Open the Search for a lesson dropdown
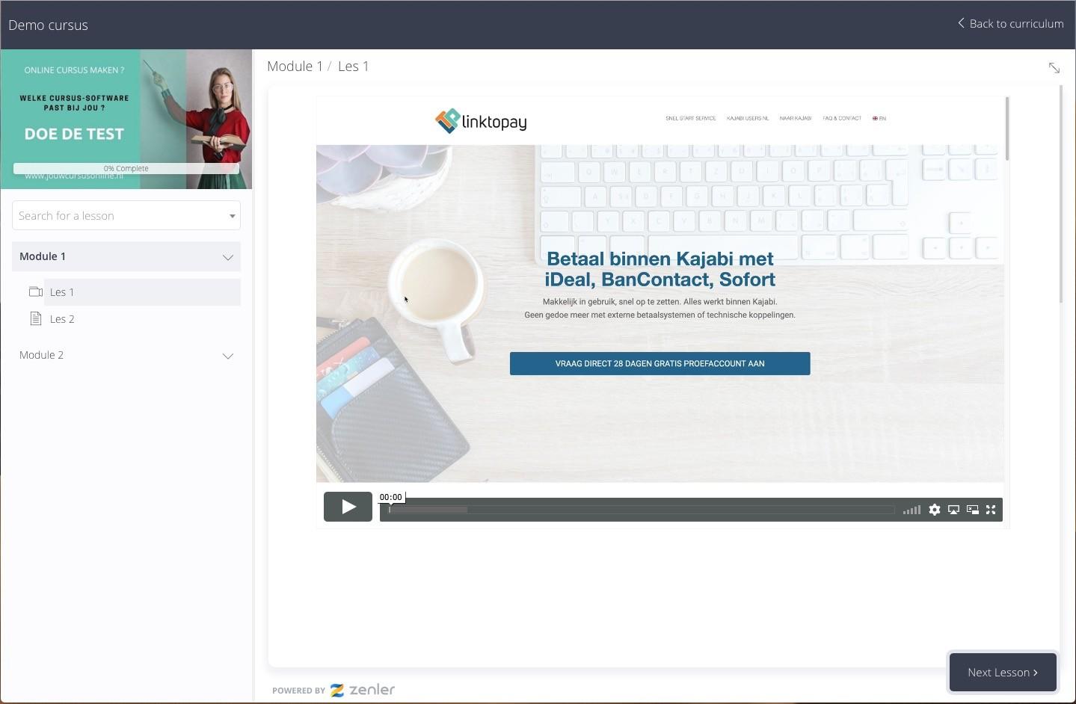The image size is (1076, 704). coord(126,215)
